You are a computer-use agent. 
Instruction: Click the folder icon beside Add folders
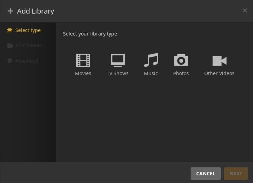(10, 46)
